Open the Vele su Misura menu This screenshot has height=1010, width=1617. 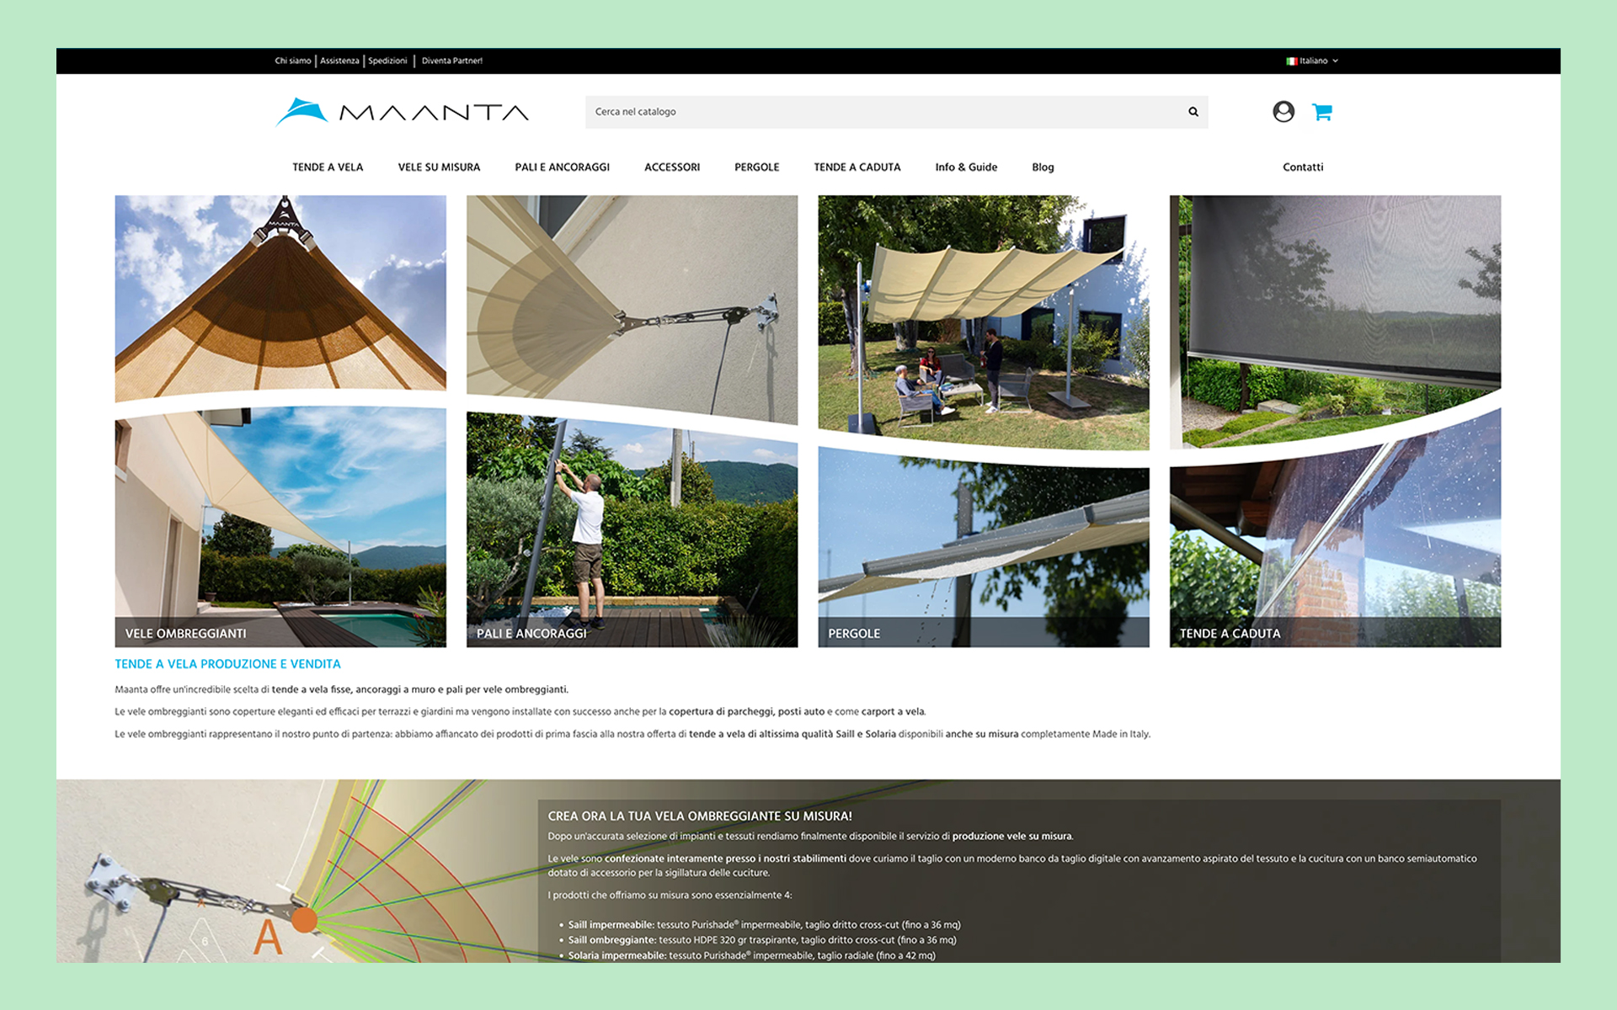439,167
